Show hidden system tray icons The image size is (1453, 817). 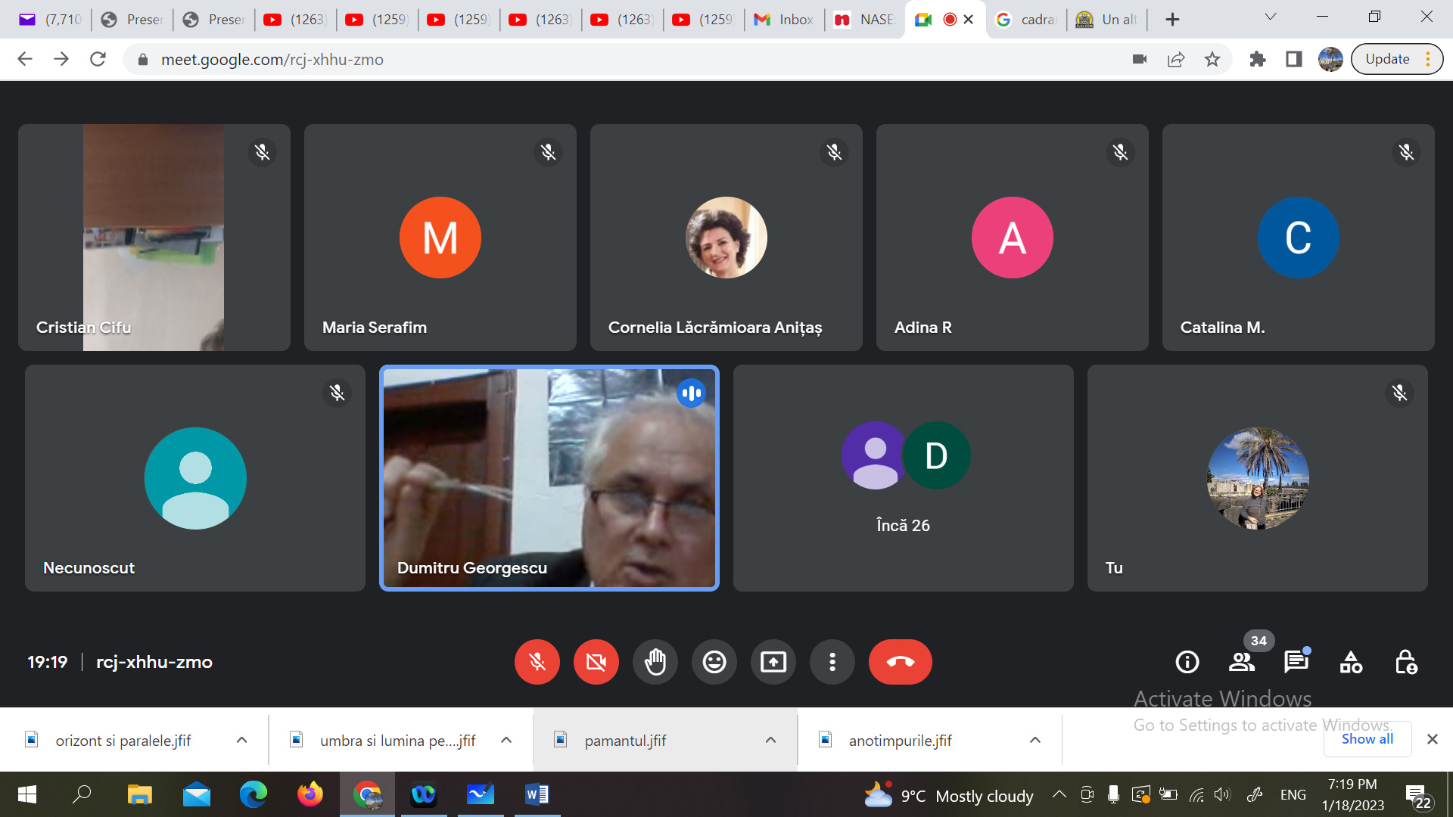point(1059,794)
